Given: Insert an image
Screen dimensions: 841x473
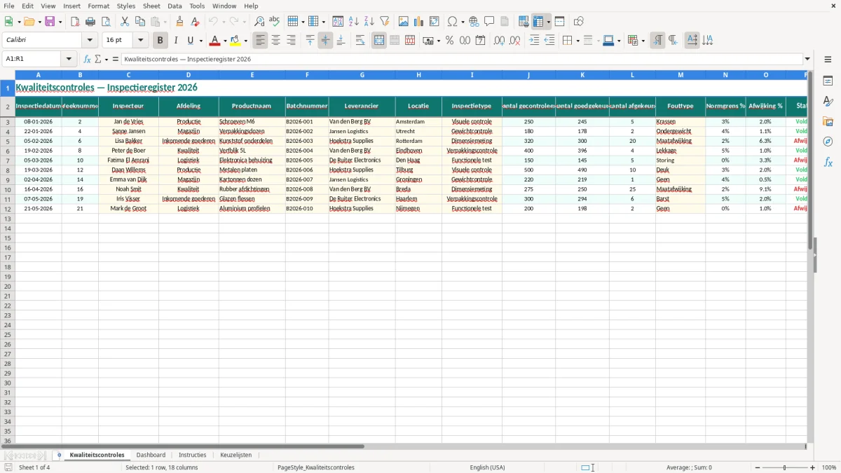Looking at the screenshot, I should click(404, 22).
